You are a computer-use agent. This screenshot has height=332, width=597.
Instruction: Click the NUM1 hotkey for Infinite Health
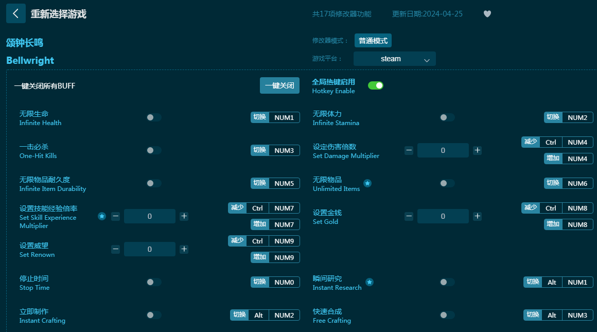[275, 117]
